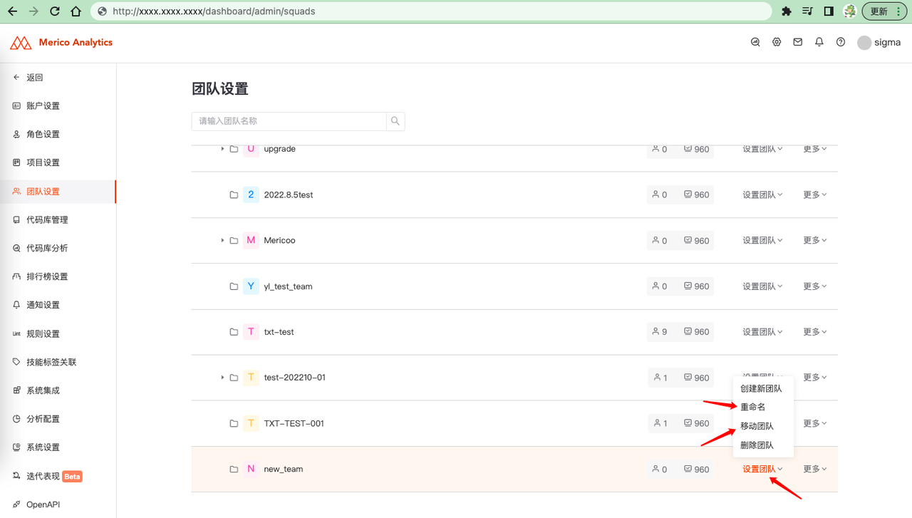Click the browser forward arrow
The height and width of the screenshot is (518, 912).
coord(33,11)
